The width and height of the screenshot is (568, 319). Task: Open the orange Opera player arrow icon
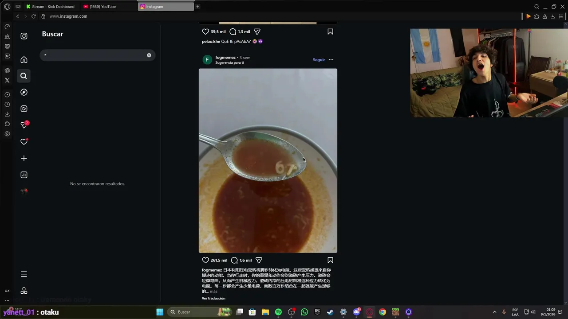click(x=529, y=16)
